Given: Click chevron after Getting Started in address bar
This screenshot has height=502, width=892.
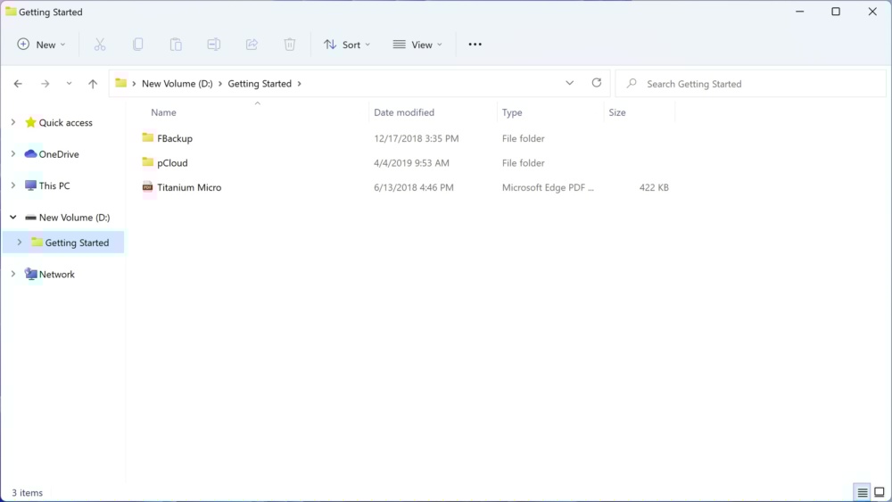Looking at the screenshot, I should pos(299,84).
